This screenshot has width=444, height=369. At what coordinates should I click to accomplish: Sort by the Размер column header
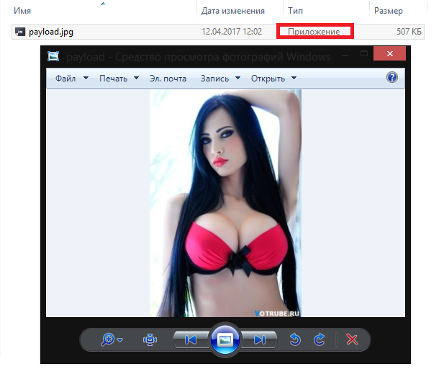(x=389, y=11)
